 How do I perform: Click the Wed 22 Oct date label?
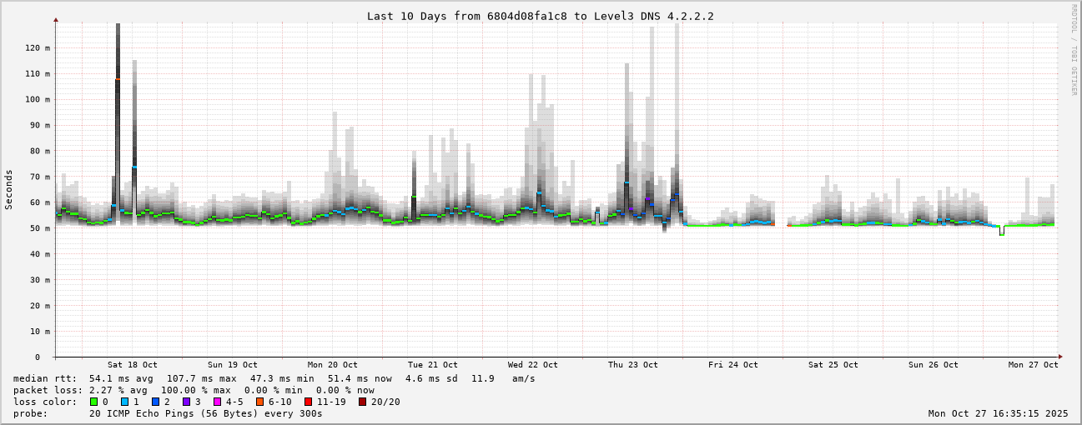click(x=532, y=365)
